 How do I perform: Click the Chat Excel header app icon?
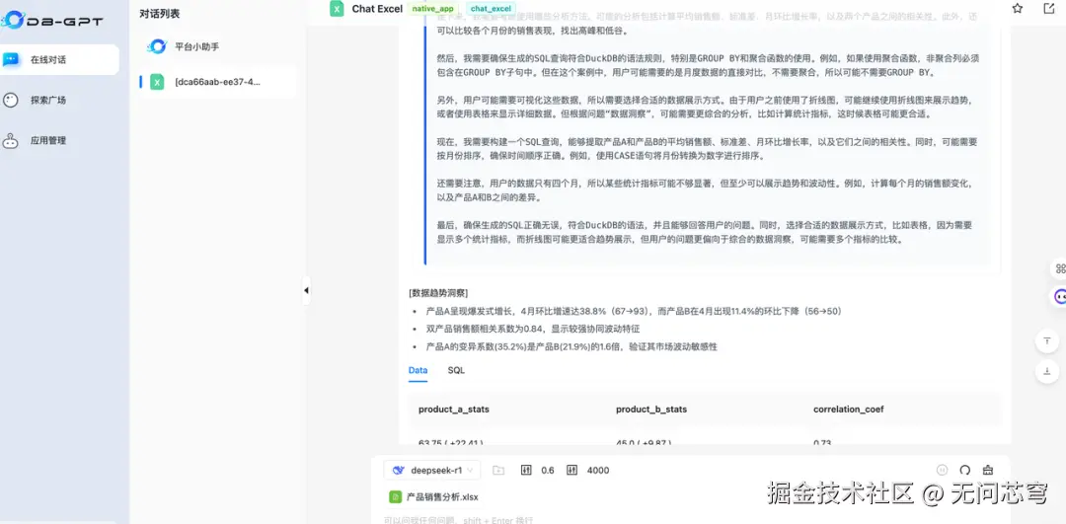337,9
